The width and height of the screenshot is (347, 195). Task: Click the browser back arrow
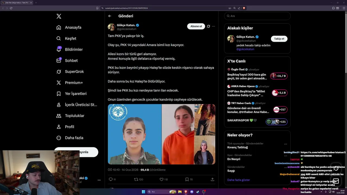tap(3, 8)
